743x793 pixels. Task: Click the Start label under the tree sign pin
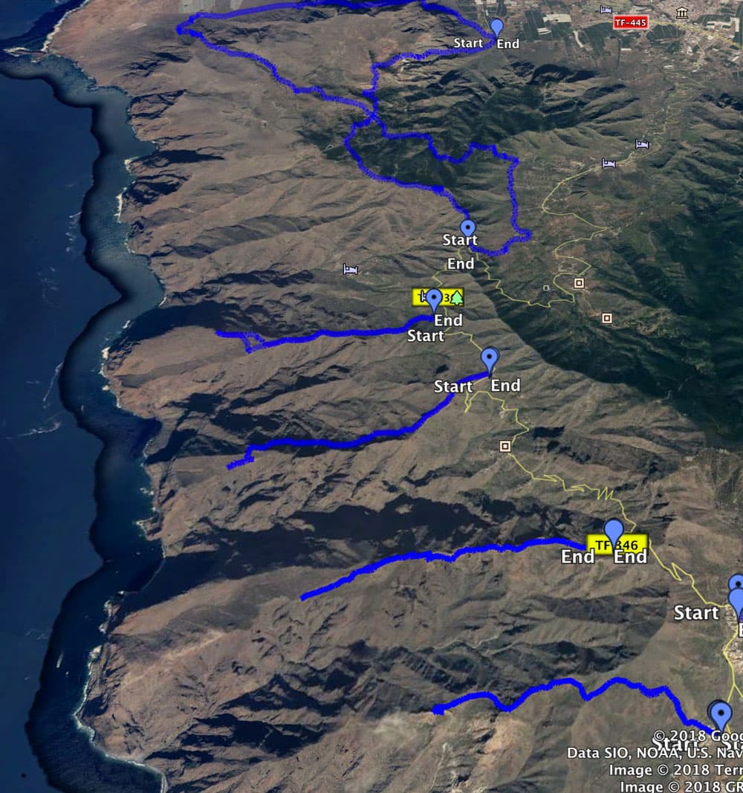tap(426, 336)
